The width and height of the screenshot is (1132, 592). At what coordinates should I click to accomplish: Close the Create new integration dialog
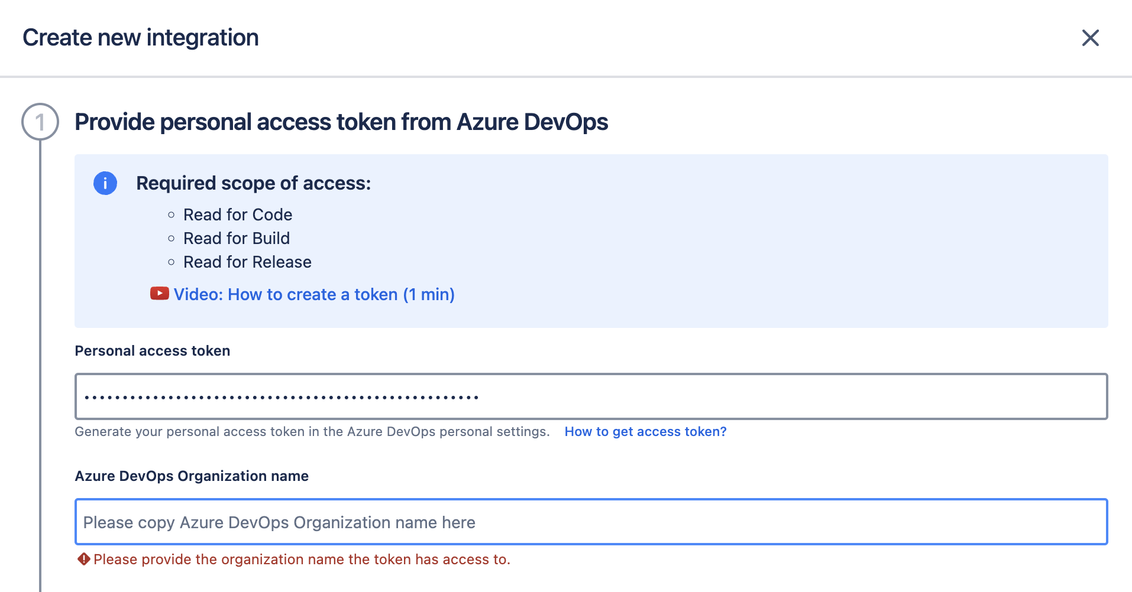1090,38
